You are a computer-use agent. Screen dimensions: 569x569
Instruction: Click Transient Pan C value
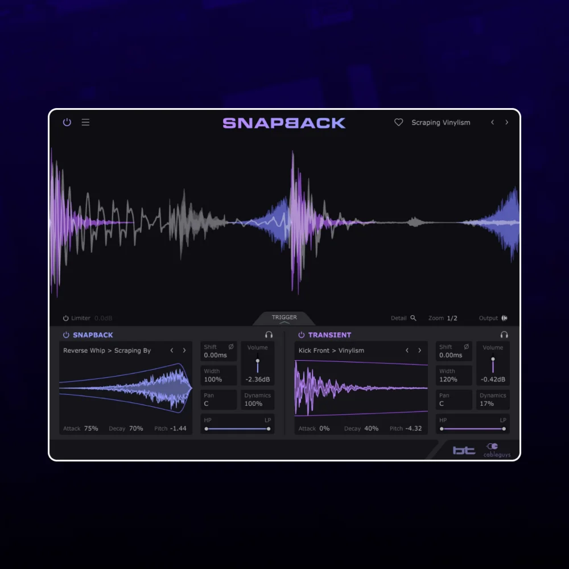[442, 403]
